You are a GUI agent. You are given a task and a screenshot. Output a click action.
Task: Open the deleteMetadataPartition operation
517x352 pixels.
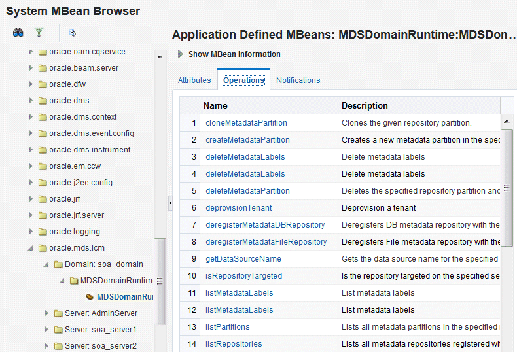[247, 191]
